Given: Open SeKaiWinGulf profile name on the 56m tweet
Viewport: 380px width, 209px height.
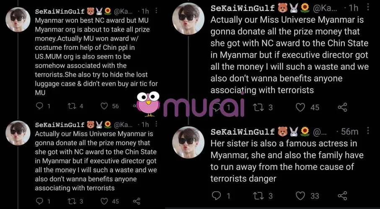Looking at the screenshot, I should 242,132.
